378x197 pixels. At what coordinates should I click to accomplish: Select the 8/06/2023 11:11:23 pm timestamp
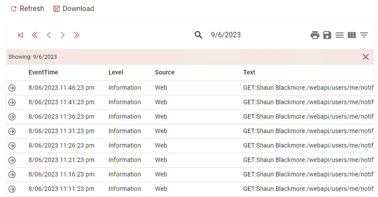62,189
